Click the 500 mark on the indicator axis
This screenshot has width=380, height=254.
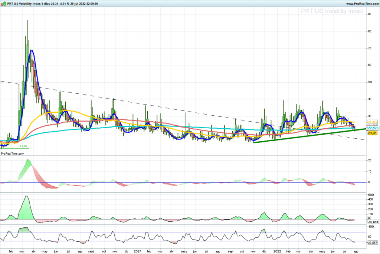pyautogui.click(x=371, y=195)
